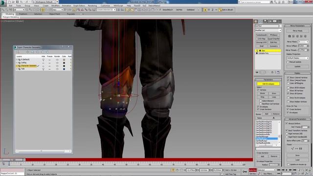
Task: Toggle Hide bulb for Tale layer
Action: (44, 69)
